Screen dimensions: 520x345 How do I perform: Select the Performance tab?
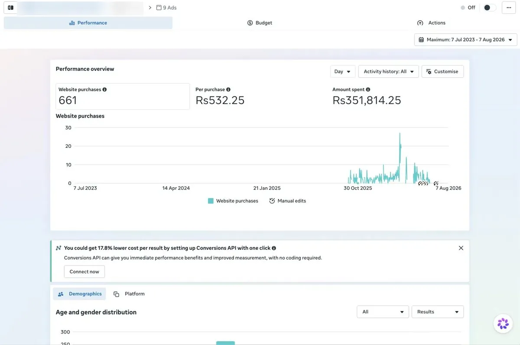click(88, 23)
